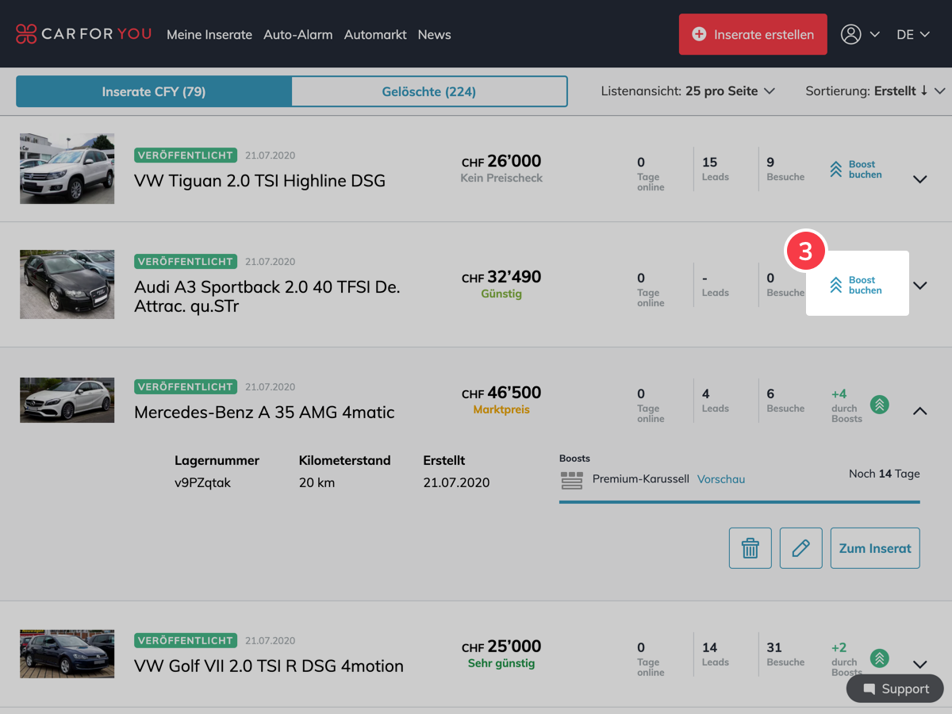This screenshot has height=714, width=952.
Task: Click boost icon in VW Golf row
Action: click(x=879, y=658)
